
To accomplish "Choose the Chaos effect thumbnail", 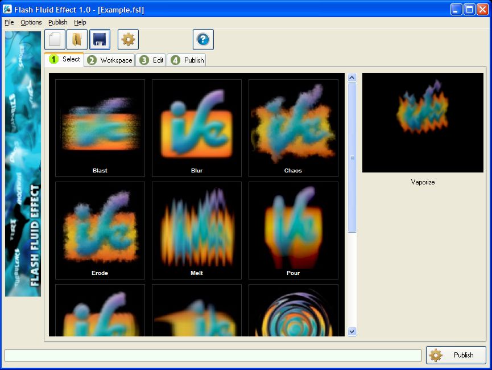I will 293,128.
